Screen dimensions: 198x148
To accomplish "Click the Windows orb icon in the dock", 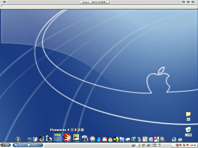I will [18, 139].
